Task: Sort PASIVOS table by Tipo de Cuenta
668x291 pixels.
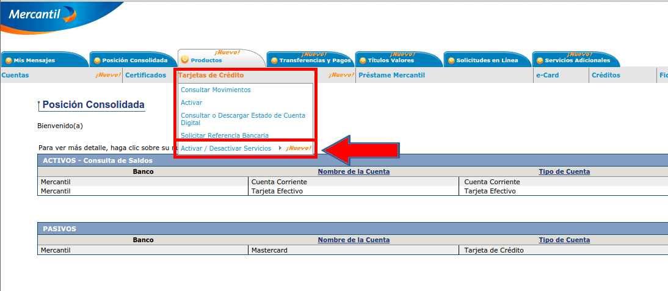Action: 564,240
